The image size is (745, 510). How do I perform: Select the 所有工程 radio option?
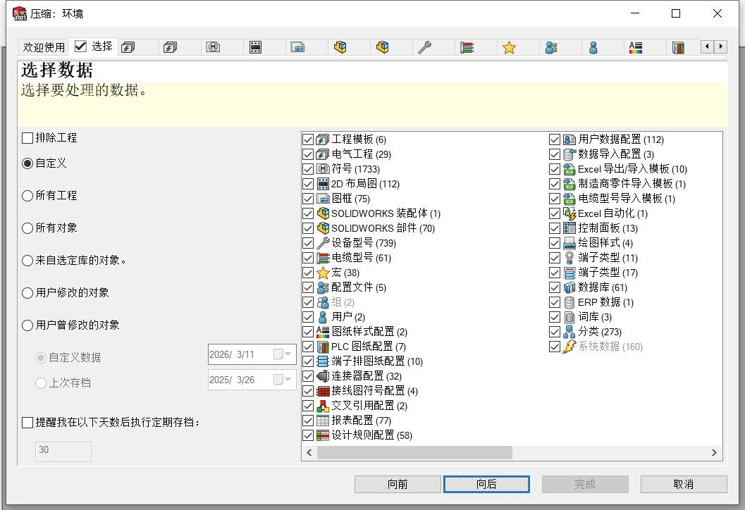[27, 196]
